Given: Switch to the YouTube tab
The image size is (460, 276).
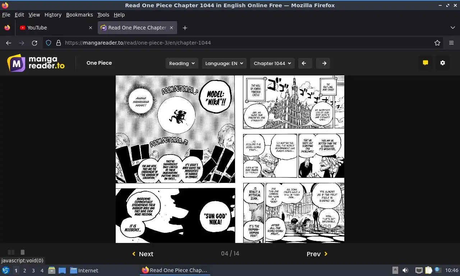Looking at the screenshot, I should (x=56, y=28).
